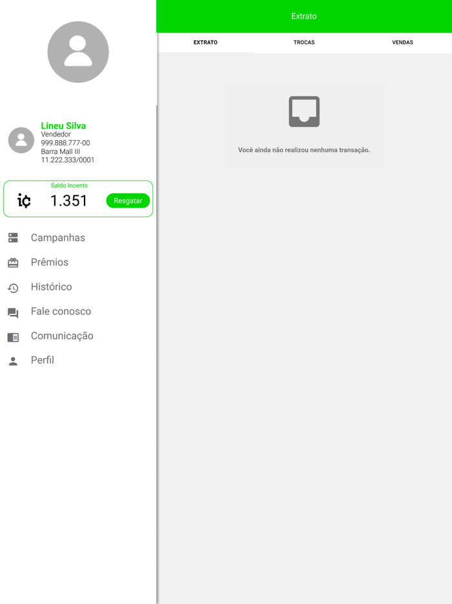This screenshot has height=604, width=452.
Task: Switch to the TROCAS tab
Action: [304, 43]
